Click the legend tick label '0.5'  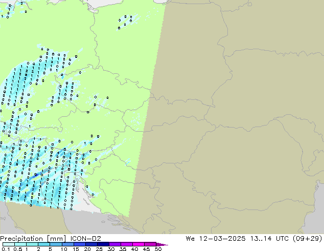click(x=18, y=249)
